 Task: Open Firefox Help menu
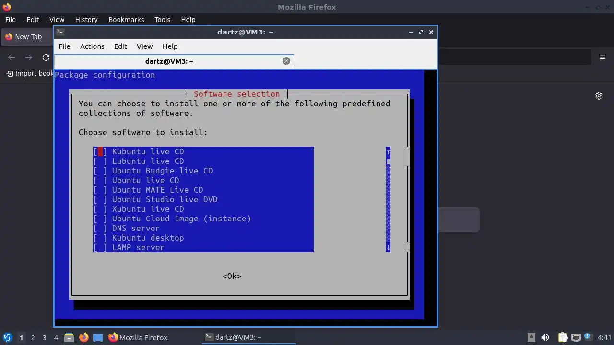[188, 20]
